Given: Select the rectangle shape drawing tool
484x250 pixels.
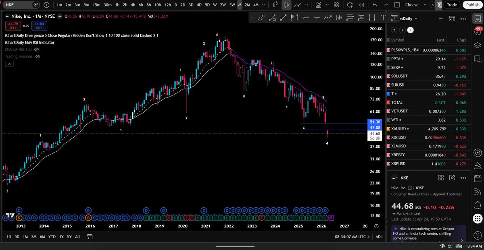Looking at the screenshot, I should tap(372, 18).
